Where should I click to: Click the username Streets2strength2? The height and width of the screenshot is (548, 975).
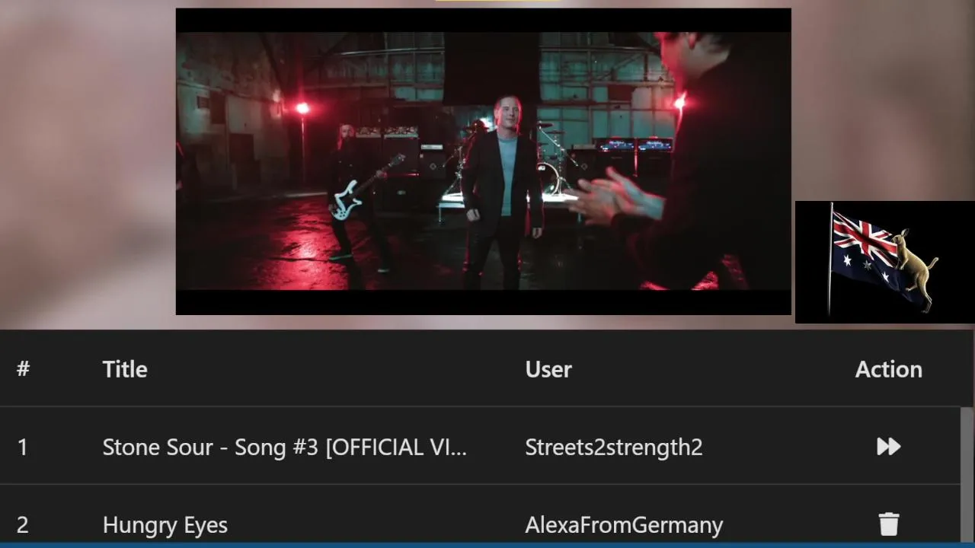click(613, 447)
